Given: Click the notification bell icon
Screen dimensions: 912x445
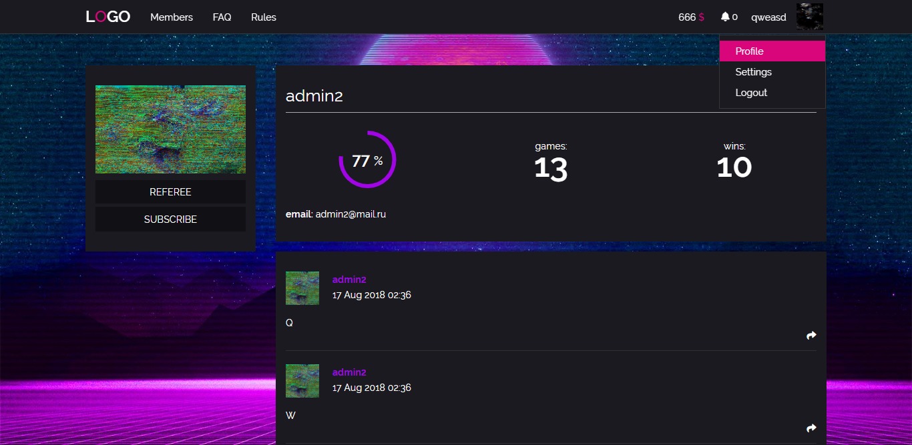Looking at the screenshot, I should click(725, 17).
